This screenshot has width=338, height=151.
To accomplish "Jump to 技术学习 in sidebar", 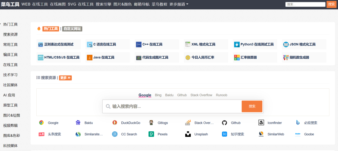I will 10,75.
